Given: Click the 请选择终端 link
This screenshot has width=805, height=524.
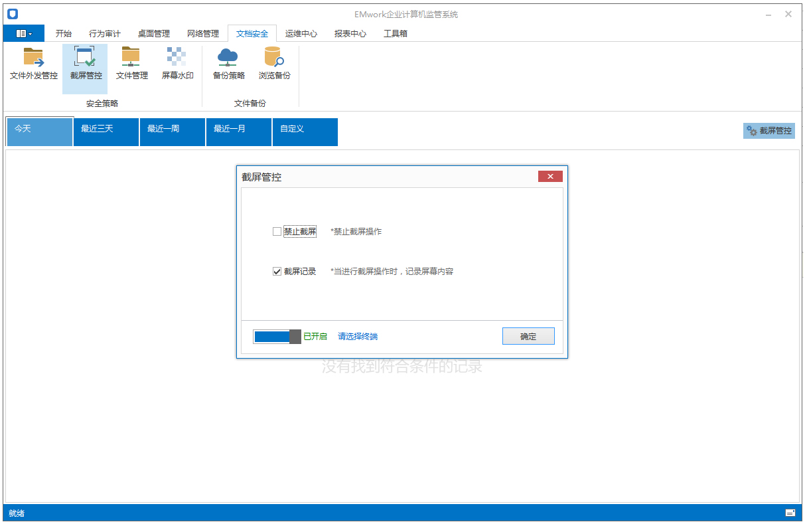Looking at the screenshot, I should click(x=358, y=337).
